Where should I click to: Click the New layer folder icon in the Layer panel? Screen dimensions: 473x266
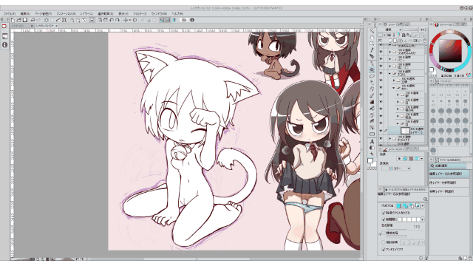[x=401, y=41]
